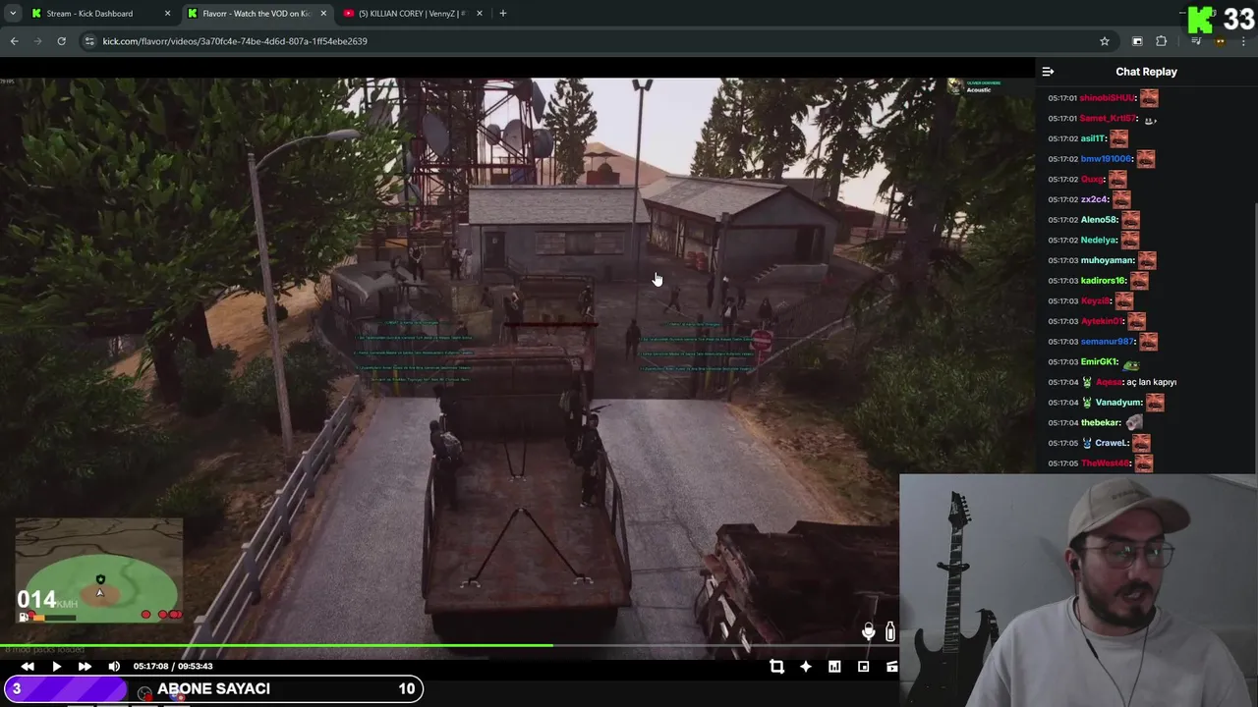
Task: Fast-forward the VOD with the forward button
Action: pos(85,667)
